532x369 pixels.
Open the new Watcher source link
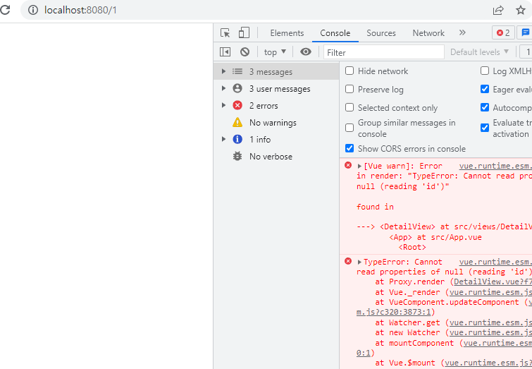point(490,332)
